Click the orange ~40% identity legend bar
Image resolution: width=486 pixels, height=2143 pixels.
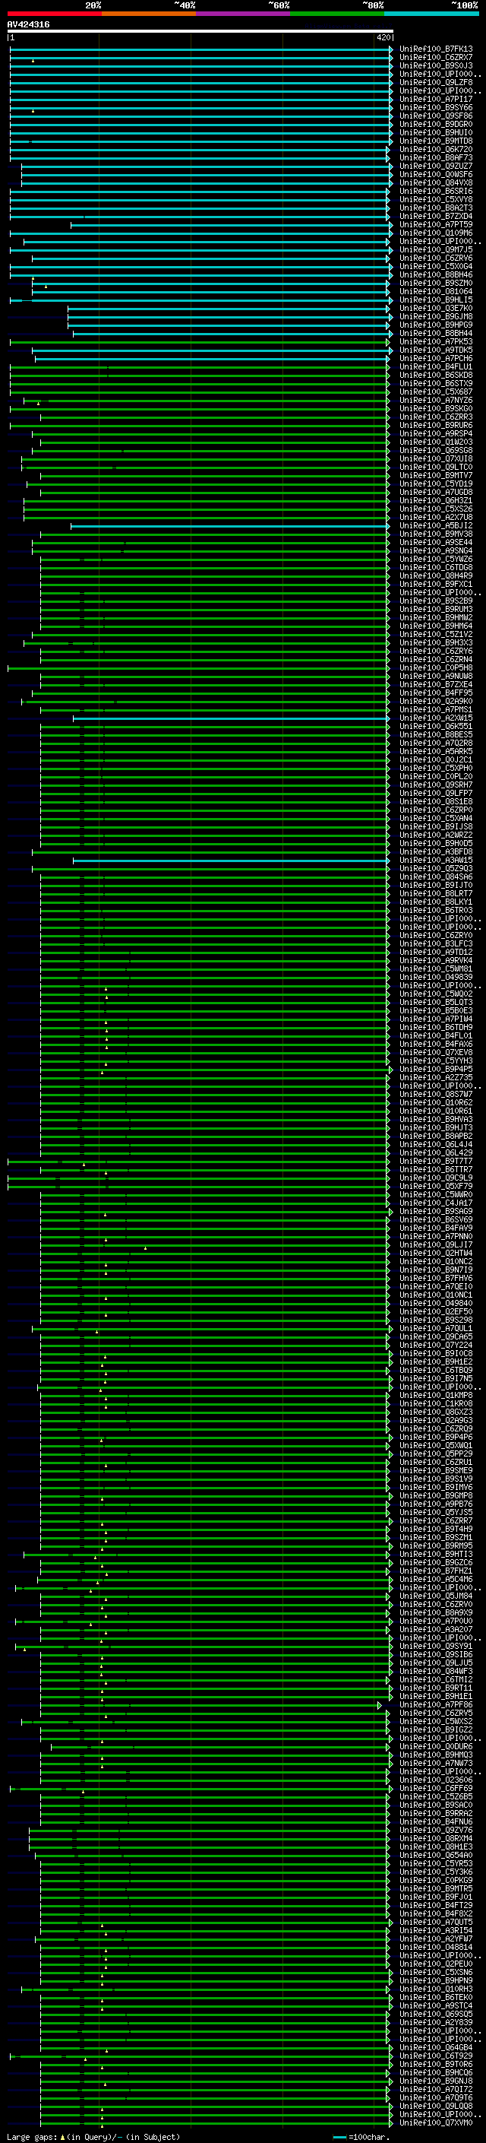point(149,14)
